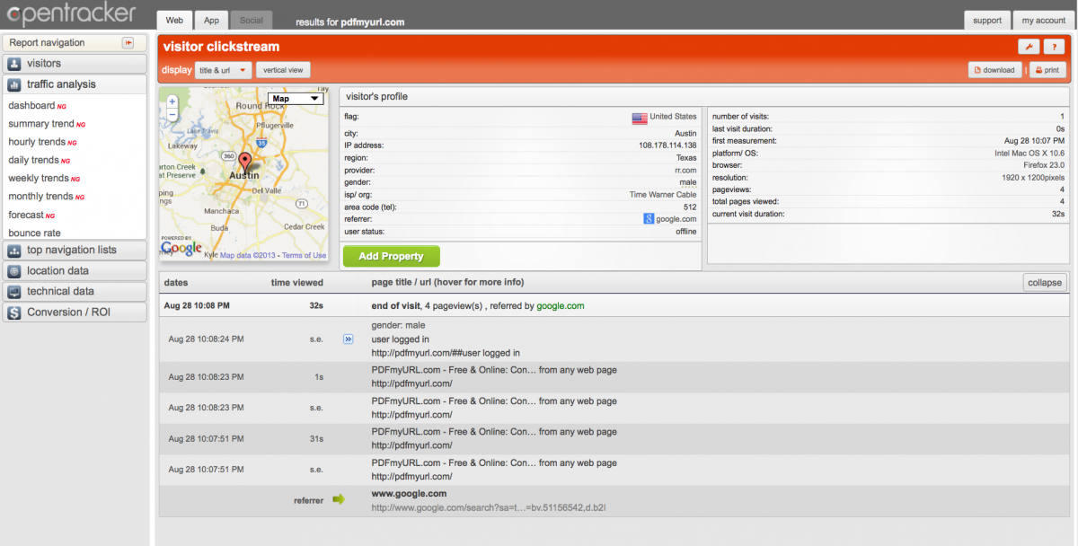
Task: Click the opentracker logo
Action: (71, 13)
